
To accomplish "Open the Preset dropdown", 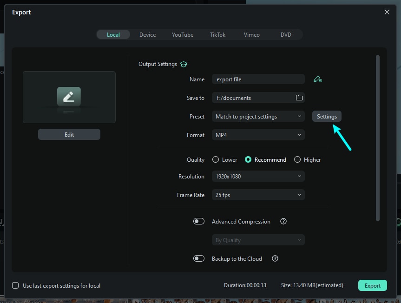I will pyautogui.click(x=258, y=117).
